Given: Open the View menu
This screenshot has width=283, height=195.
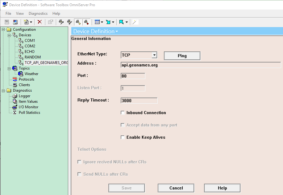Looking at the screenshot, I should coord(20,14).
